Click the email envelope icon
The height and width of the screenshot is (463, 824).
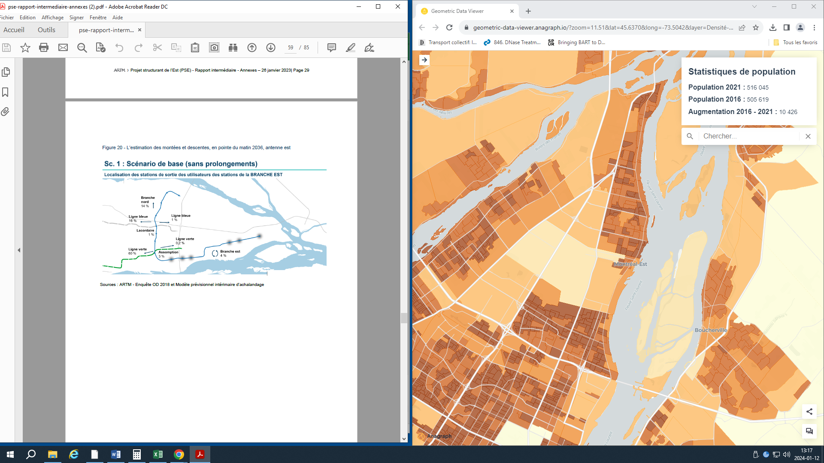[x=63, y=48]
